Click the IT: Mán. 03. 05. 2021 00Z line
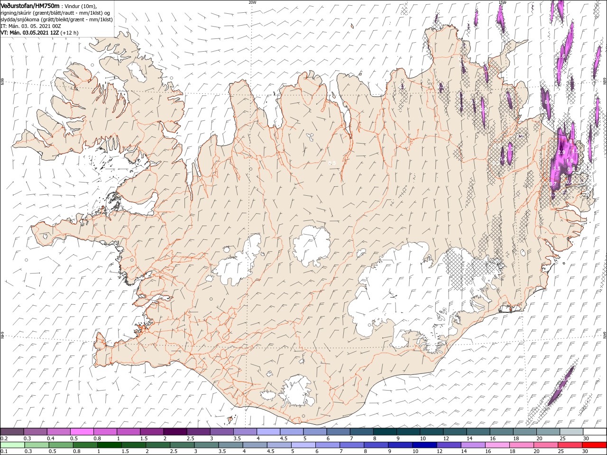 click(32, 26)
